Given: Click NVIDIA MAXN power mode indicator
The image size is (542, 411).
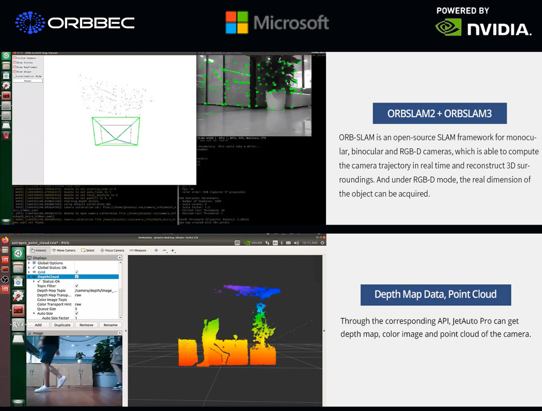Looking at the screenshot, I should (x=254, y=242).
